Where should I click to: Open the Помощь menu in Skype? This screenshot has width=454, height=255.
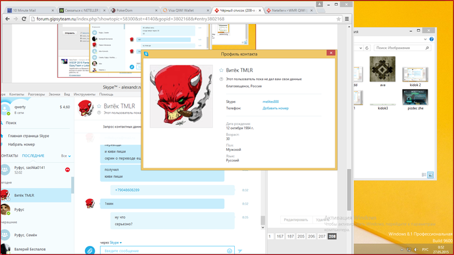[x=106, y=94]
